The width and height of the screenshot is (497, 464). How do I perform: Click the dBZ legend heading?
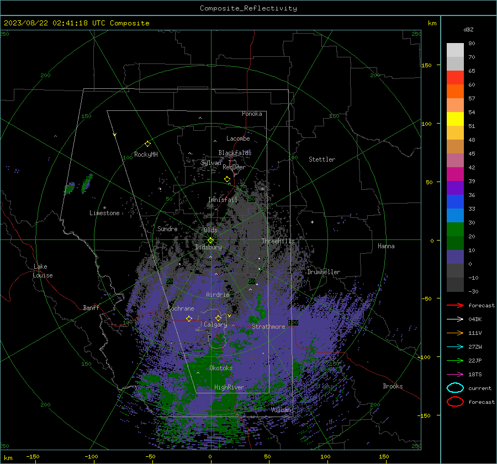click(x=468, y=29)
